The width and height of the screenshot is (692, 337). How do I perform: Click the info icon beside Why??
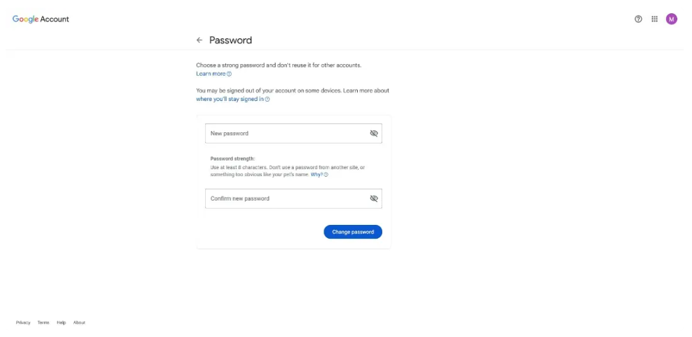click(326, 175)
